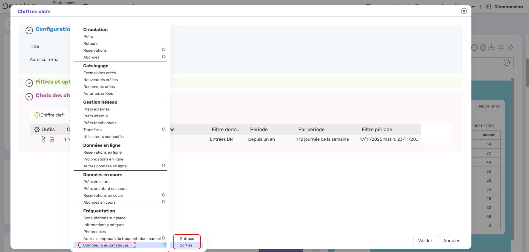
Task: Collapse the Configuration section
Action: tap(29, 30)
